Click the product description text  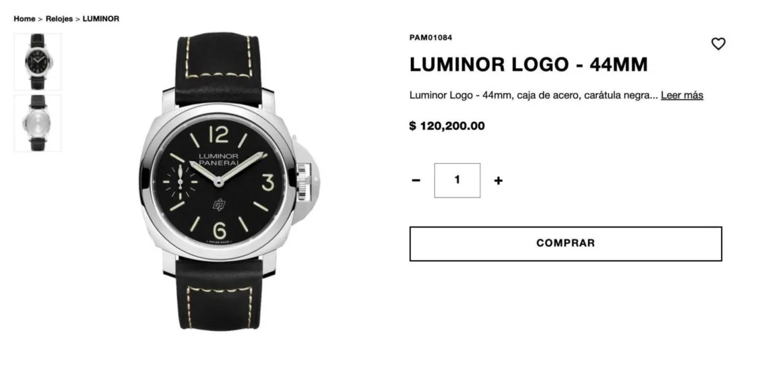coord(534,95)
